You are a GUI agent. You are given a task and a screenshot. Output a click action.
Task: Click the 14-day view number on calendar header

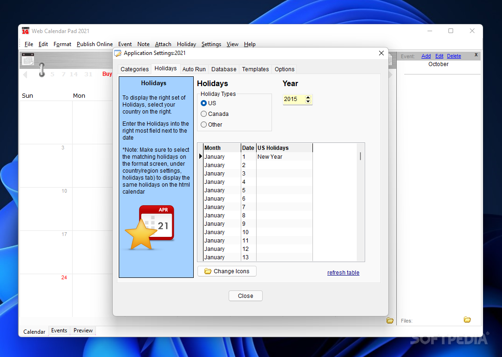pyautogui.click(x=74, y=74)
